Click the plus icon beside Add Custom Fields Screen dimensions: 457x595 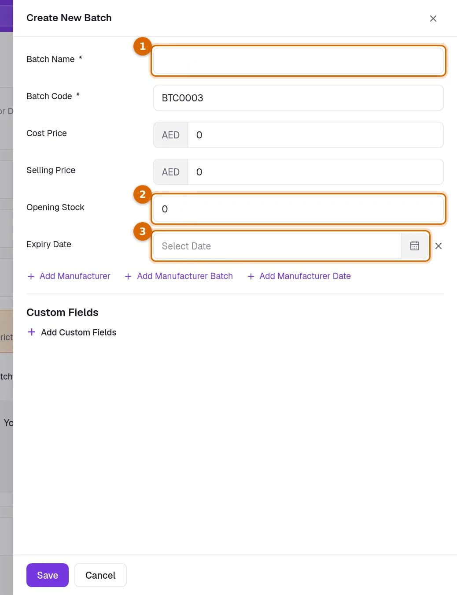(31, 332)
